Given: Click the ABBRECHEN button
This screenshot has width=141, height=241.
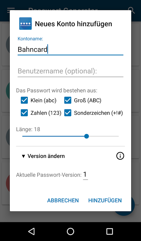Looking at the screenshot, I should [63, 201].
